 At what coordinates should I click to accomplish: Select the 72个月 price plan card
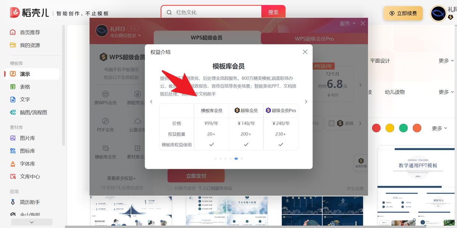click(333, 84)
